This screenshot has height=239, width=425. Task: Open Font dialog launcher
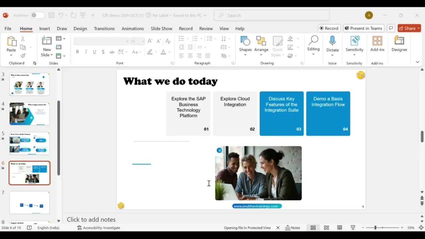[172, 63]
